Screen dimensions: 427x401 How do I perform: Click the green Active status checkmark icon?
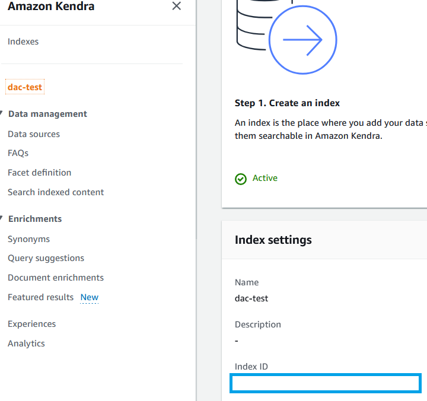(241, 179)
